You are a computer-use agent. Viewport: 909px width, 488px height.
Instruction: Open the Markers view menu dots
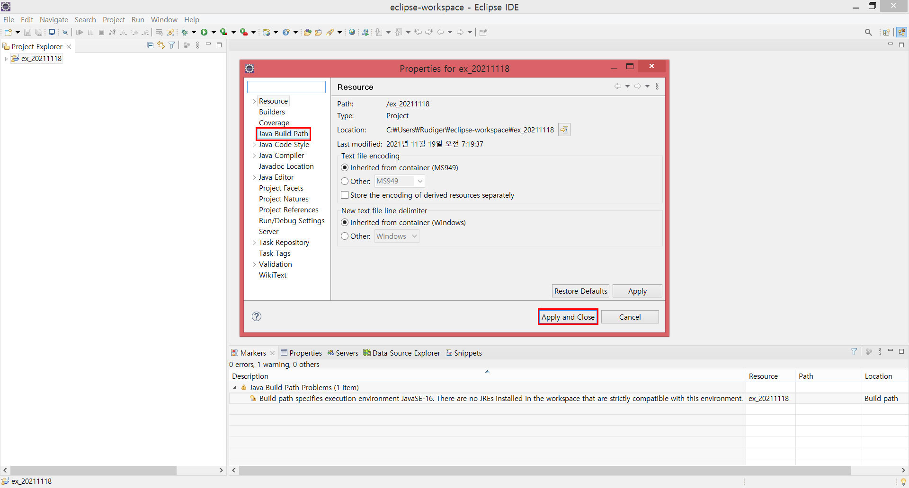(x=880, y=351)
